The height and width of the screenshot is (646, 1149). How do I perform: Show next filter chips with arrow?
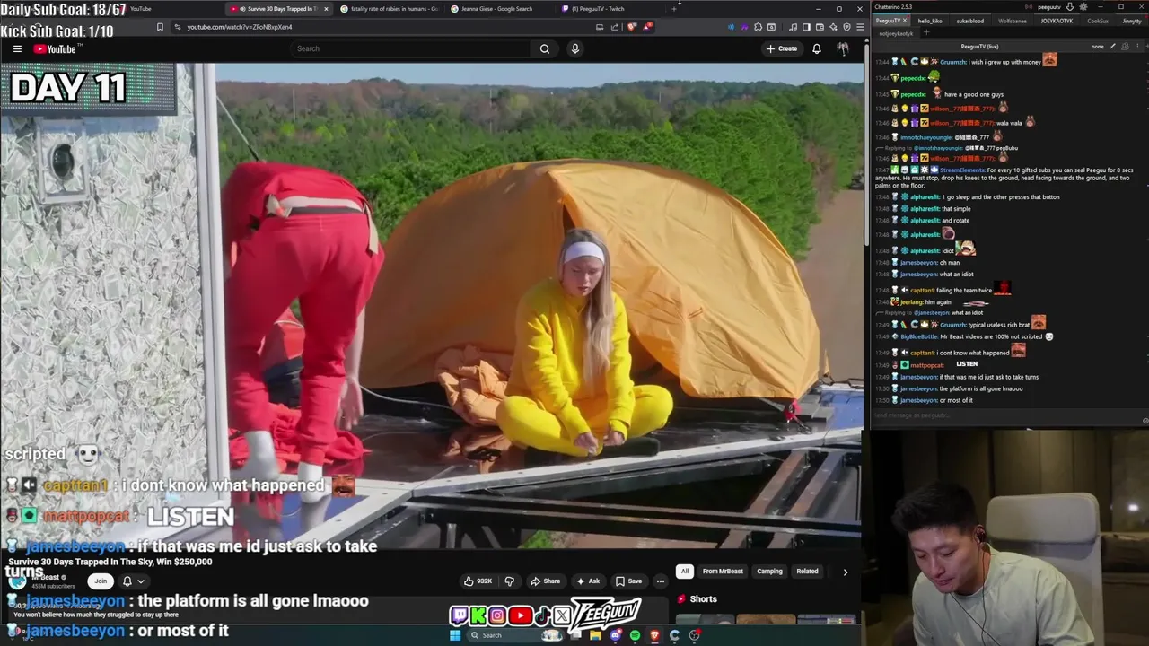[845, 572]
